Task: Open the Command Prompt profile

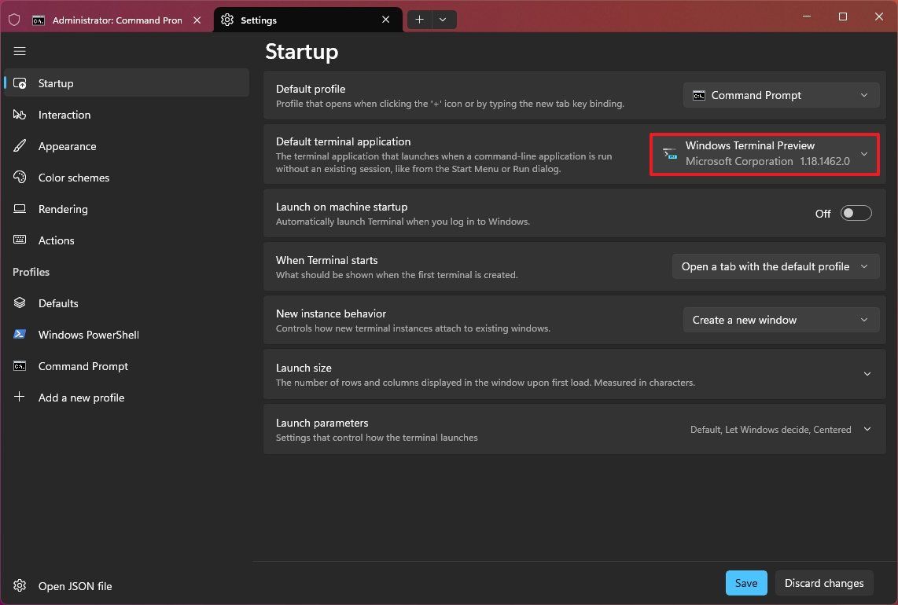Action: coord(82,366)
